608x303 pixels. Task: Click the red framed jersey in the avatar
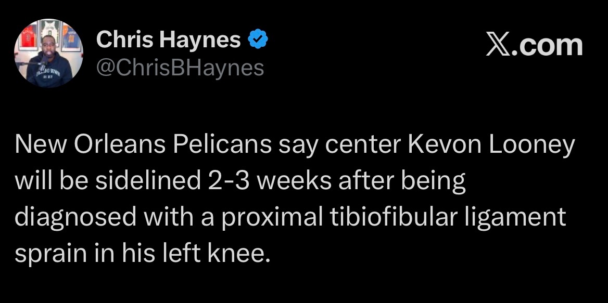(29, 37)
